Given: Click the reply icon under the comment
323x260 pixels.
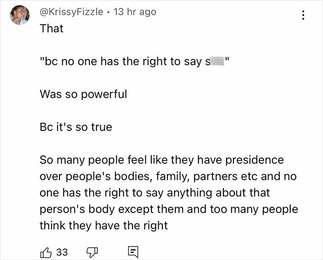Looking at the screenshot, I should (x=133, y=252).
